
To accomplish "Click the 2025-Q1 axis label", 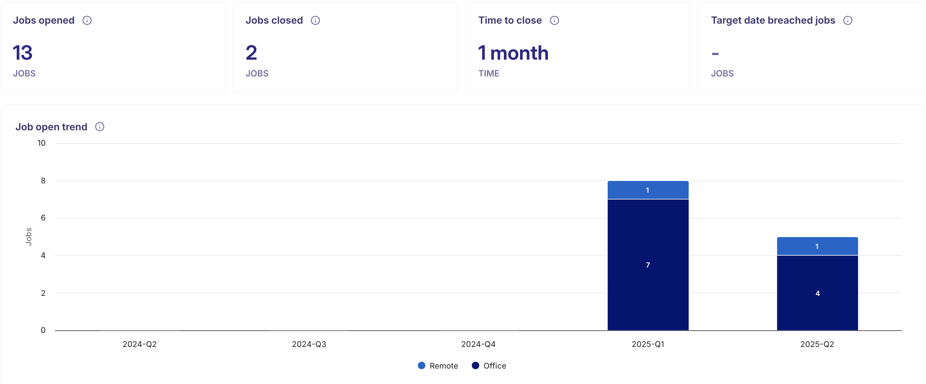I will 648,344.
